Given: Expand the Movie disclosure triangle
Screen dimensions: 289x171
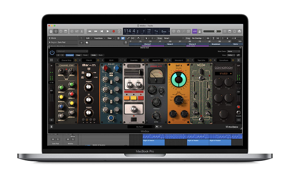Looking at the screenshot, I should coord(49,38).
